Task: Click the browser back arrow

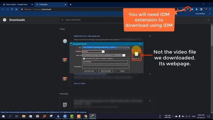Action: click(3, 9)
